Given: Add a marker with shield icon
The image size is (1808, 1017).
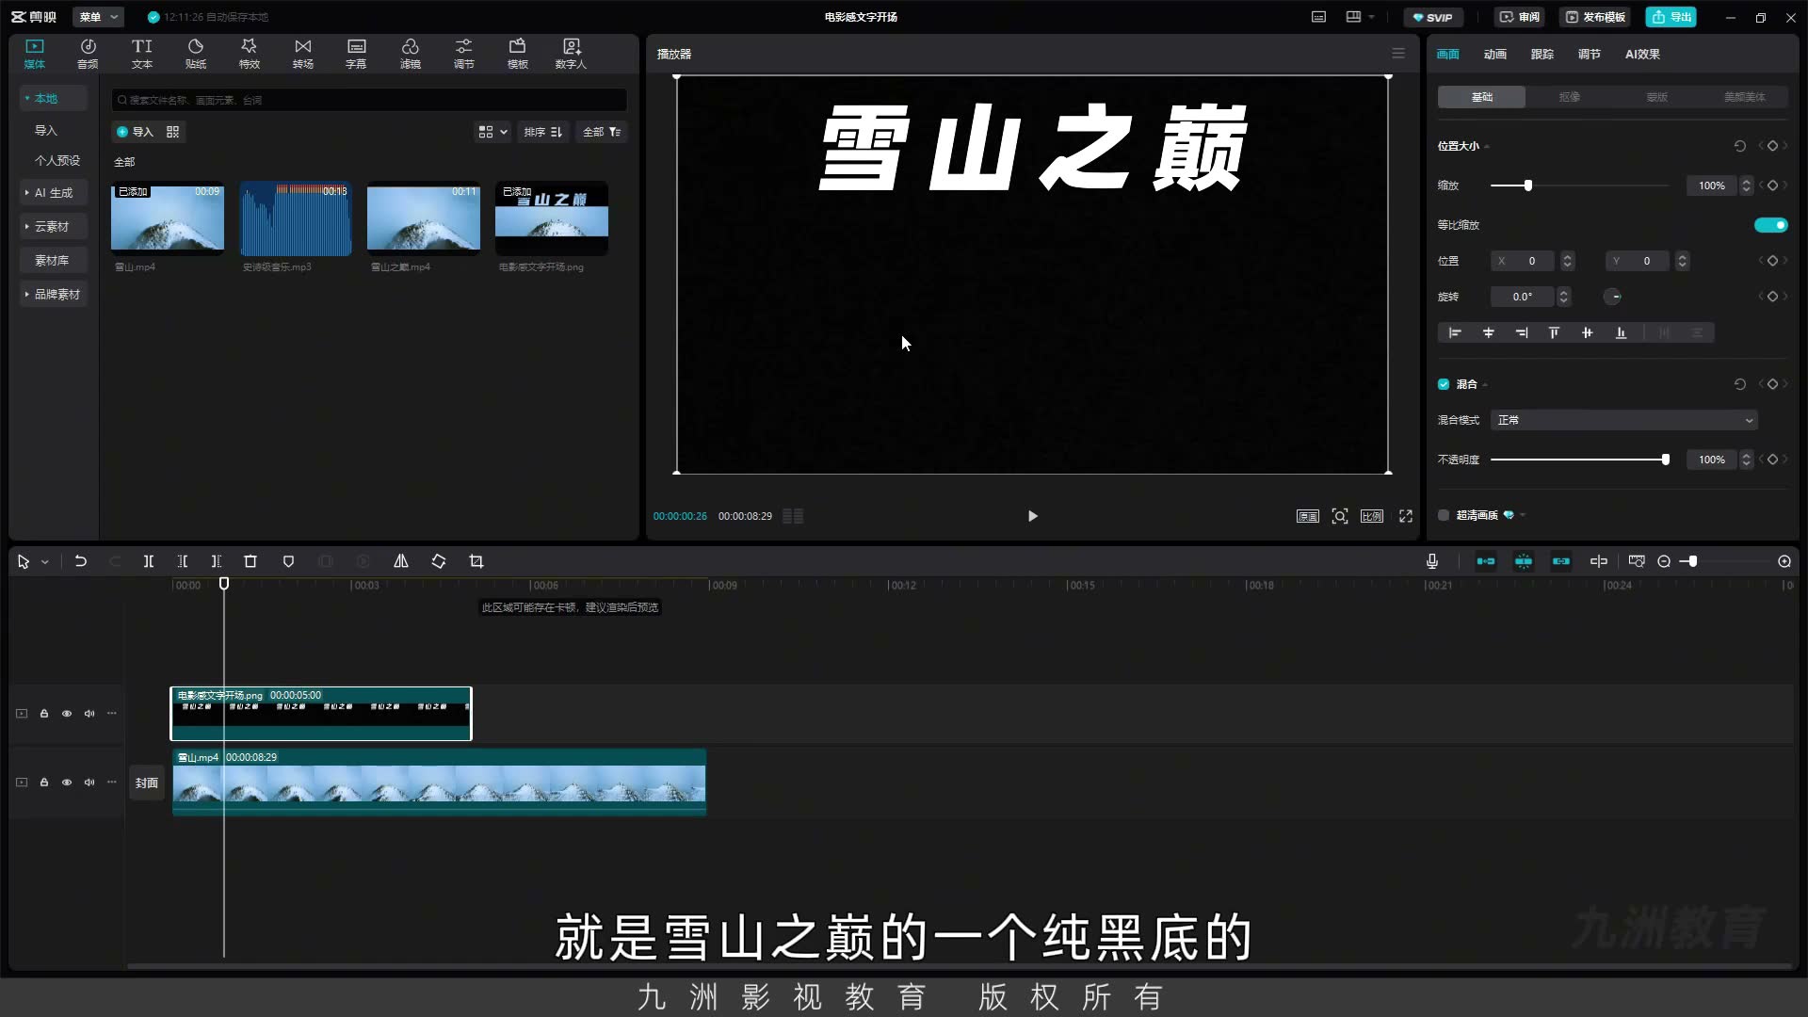Looking at the screenshot, I should pyautogui.click(x=288, y=561).
